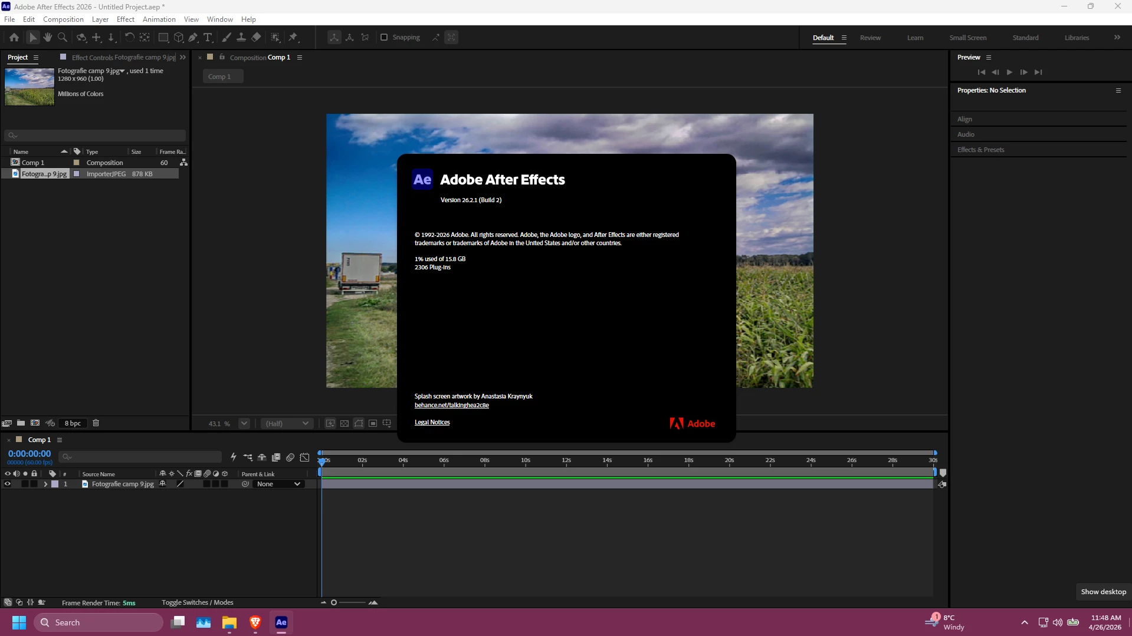Open the Composition menu
1132x636 pixels.
(x=63, y=19)
